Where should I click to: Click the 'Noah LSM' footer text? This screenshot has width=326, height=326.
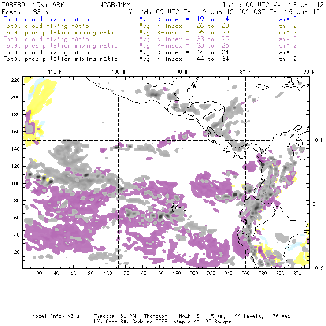click(x=191, y=316)
